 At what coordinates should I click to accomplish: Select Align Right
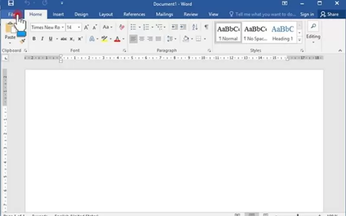(150, 39)
